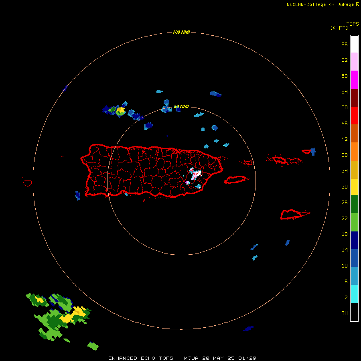
Task: Click the K FT units label
Action: pyautogui.click(x=339, y=28)
